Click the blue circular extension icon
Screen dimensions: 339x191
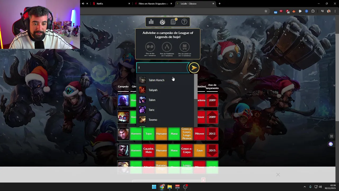point(306,11)
